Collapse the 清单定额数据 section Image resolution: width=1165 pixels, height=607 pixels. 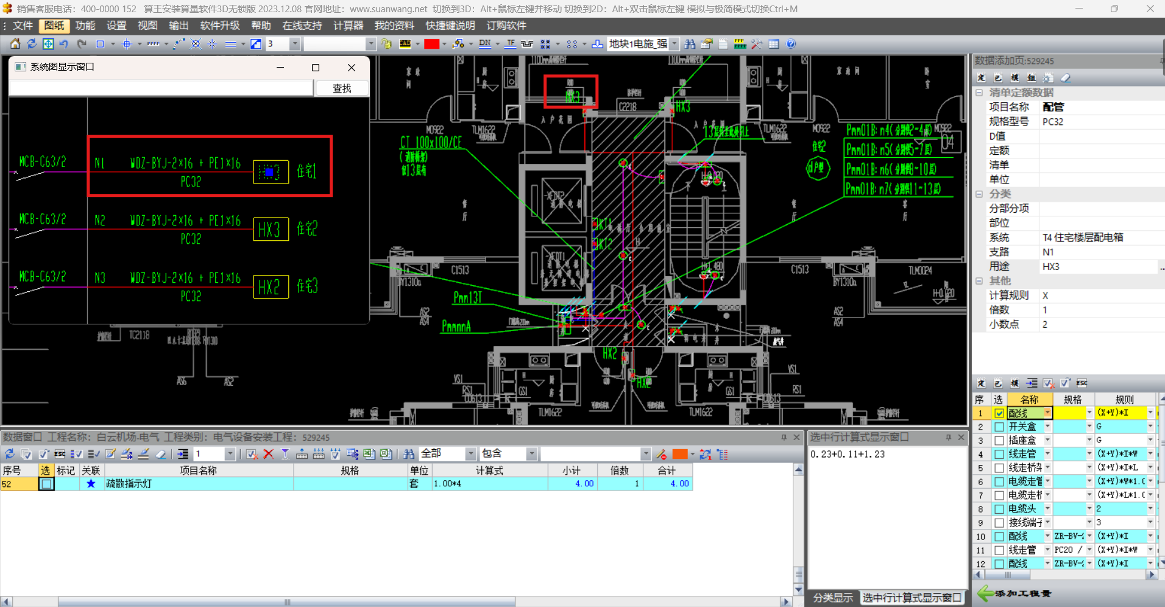coord(979,93)
